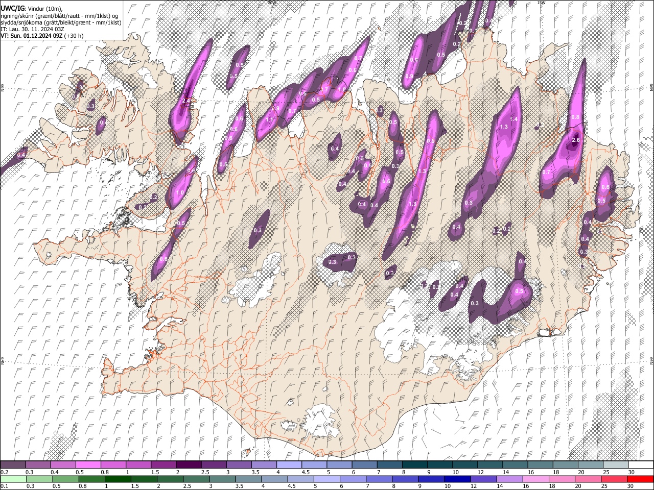Pick the gray-teal 18 snow scale swatch
Image resolution: width=654 pixels, height=490 pixels.
[566, 464]
